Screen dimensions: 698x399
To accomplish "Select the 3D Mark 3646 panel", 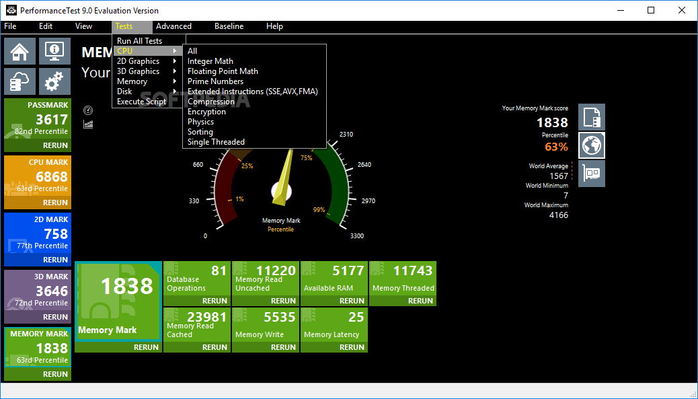I will tap(38, 291).
